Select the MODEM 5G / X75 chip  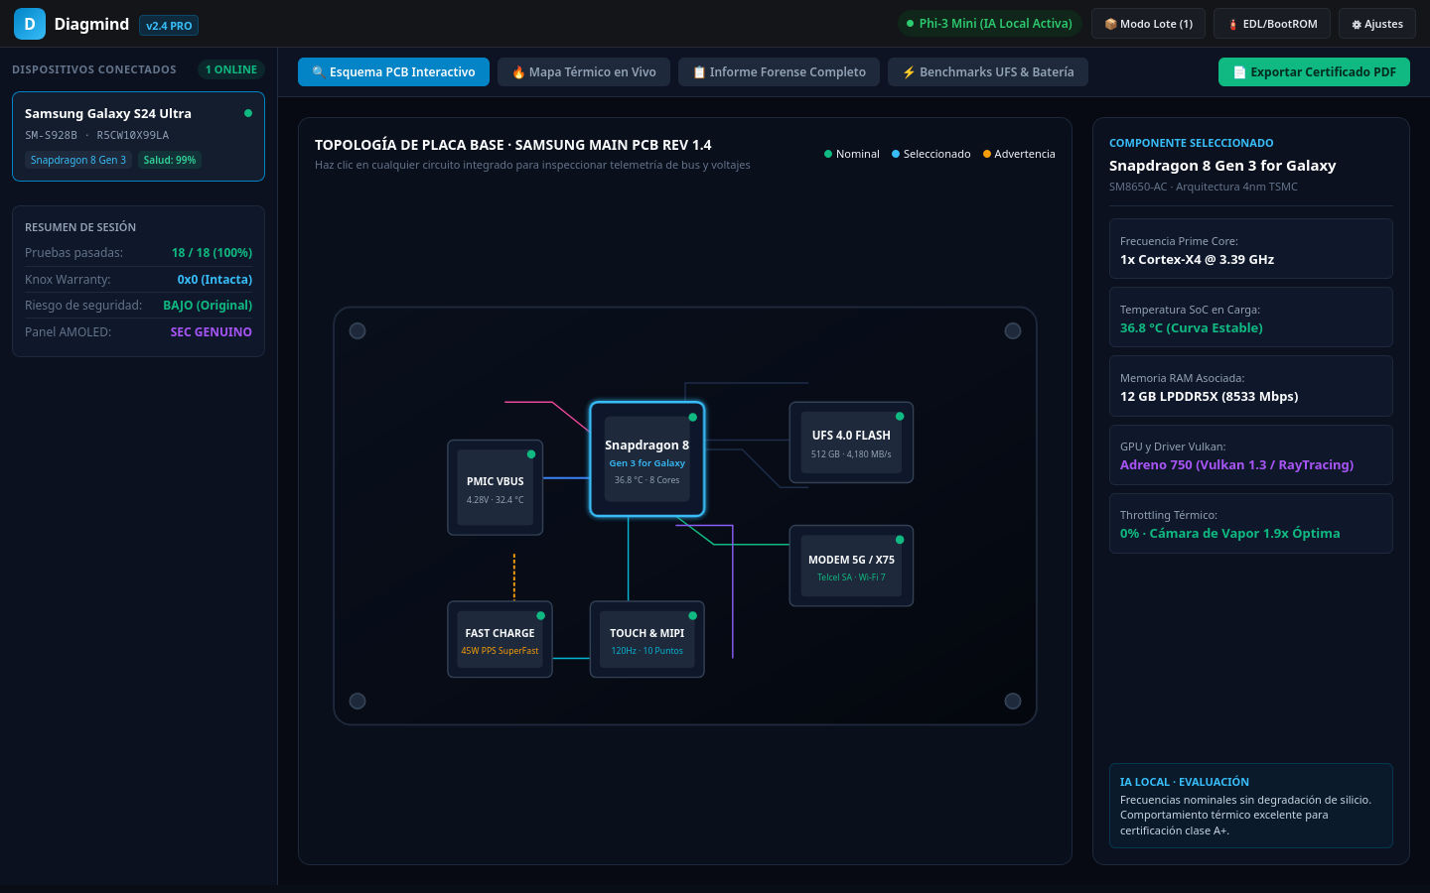(851, 566)
